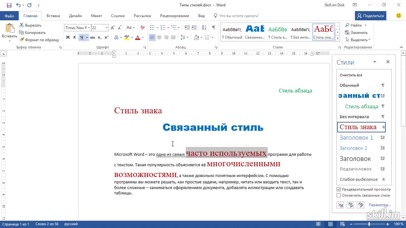This screenshot has width=406, height=228.
Task: Open ribbon display options in title bar
Action: (355, 5)
